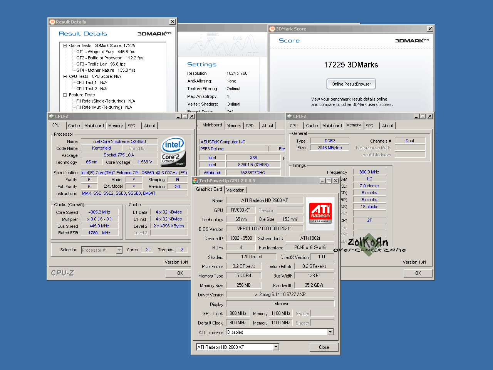Click the Close button in GPU-Z

coord(324,347)
